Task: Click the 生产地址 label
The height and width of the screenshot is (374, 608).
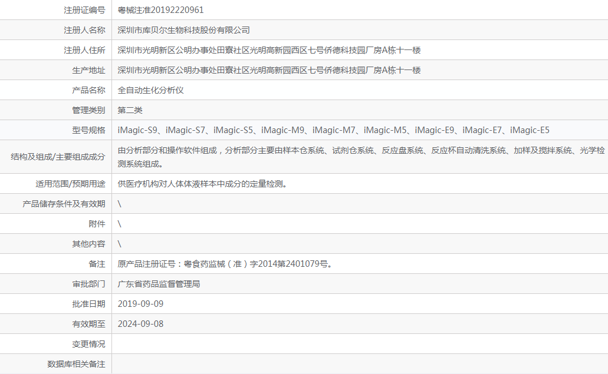Action: coord(89,71)
